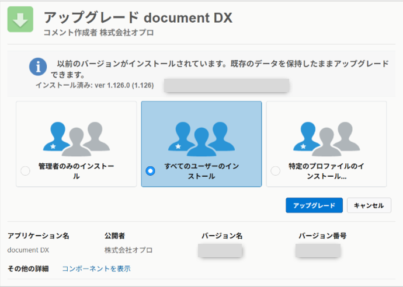This screenshot has width=403, height=287.
Task: Click the アップグレード document DX heading
Action: [x=138, y=18]
